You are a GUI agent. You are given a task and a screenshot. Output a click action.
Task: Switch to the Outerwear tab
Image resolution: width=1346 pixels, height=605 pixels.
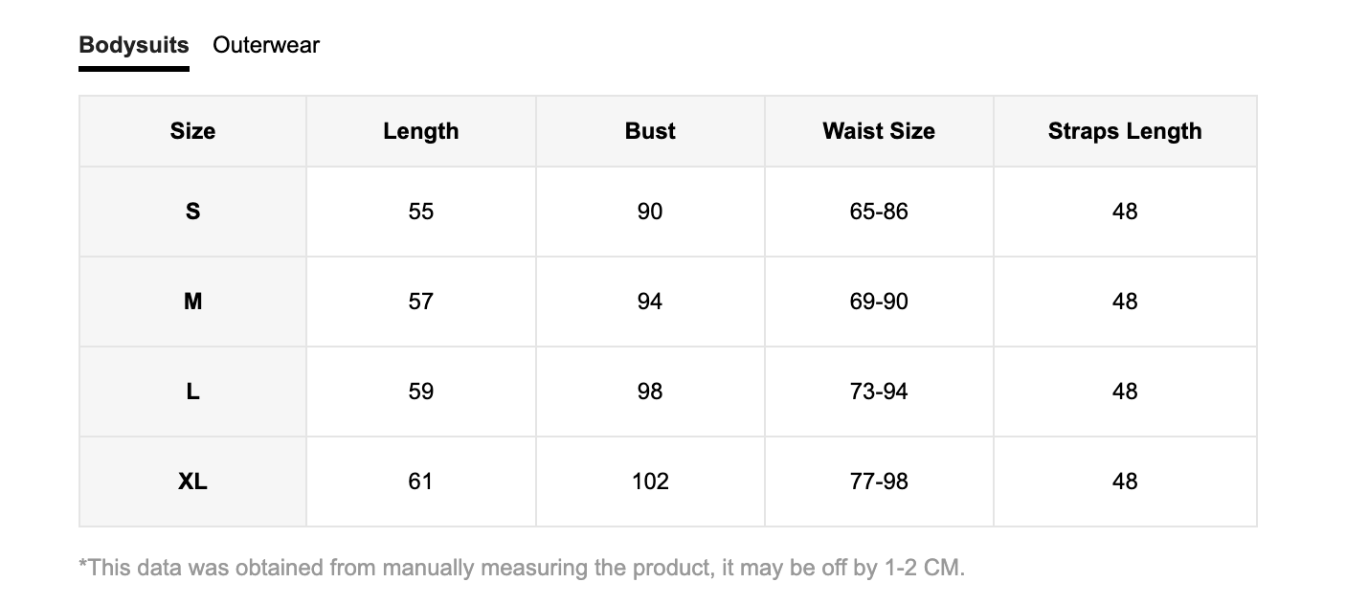point(266,45)
